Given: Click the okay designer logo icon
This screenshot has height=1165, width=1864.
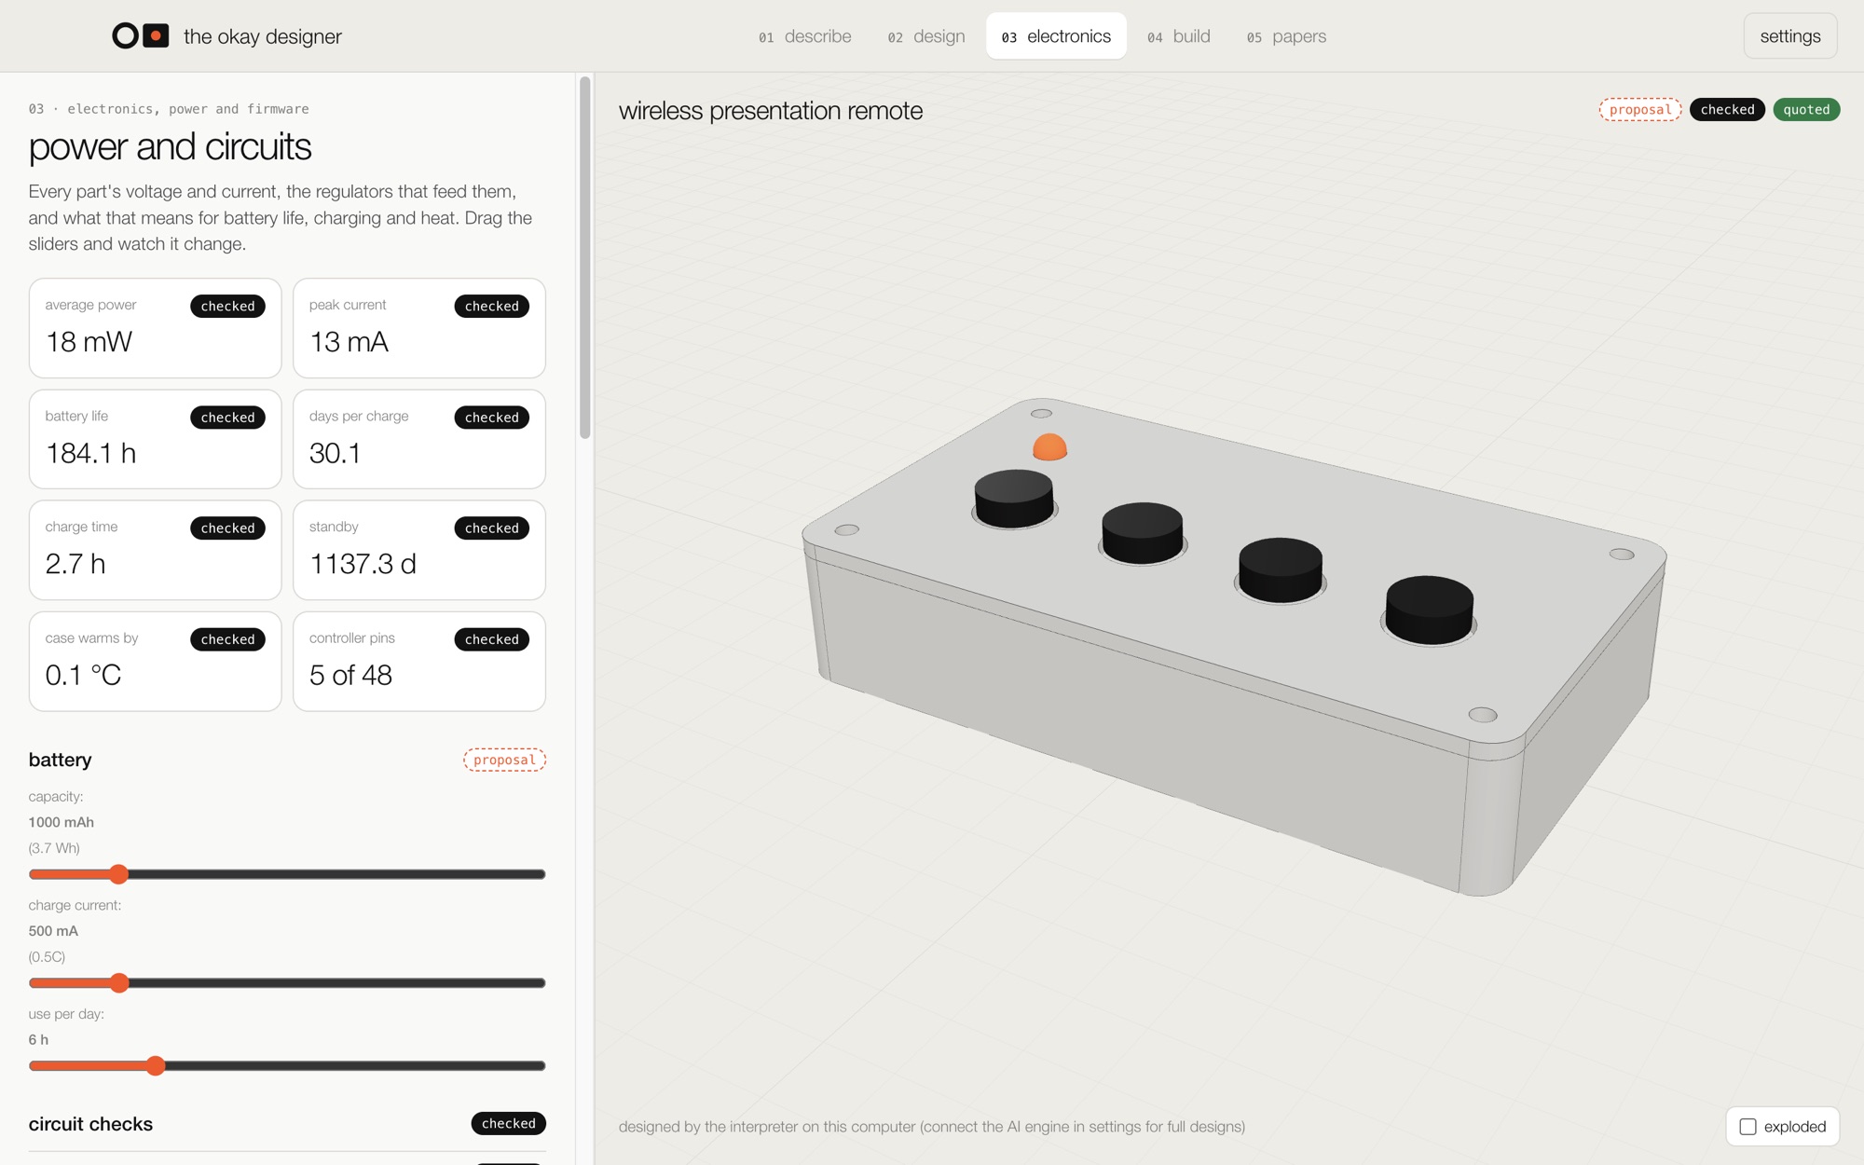Looking at the screenshot, I should point(141,36).
